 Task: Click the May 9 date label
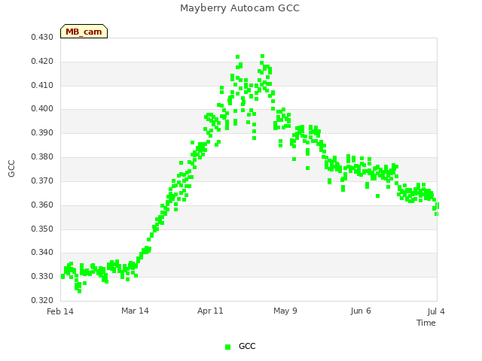click(x=285, y=311)
